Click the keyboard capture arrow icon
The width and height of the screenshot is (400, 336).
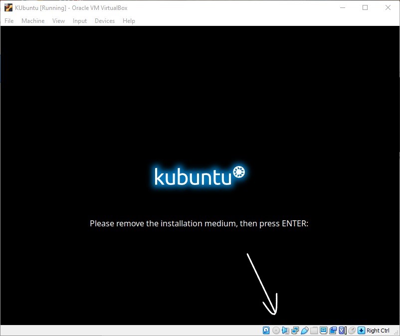[x=361, y=331]
